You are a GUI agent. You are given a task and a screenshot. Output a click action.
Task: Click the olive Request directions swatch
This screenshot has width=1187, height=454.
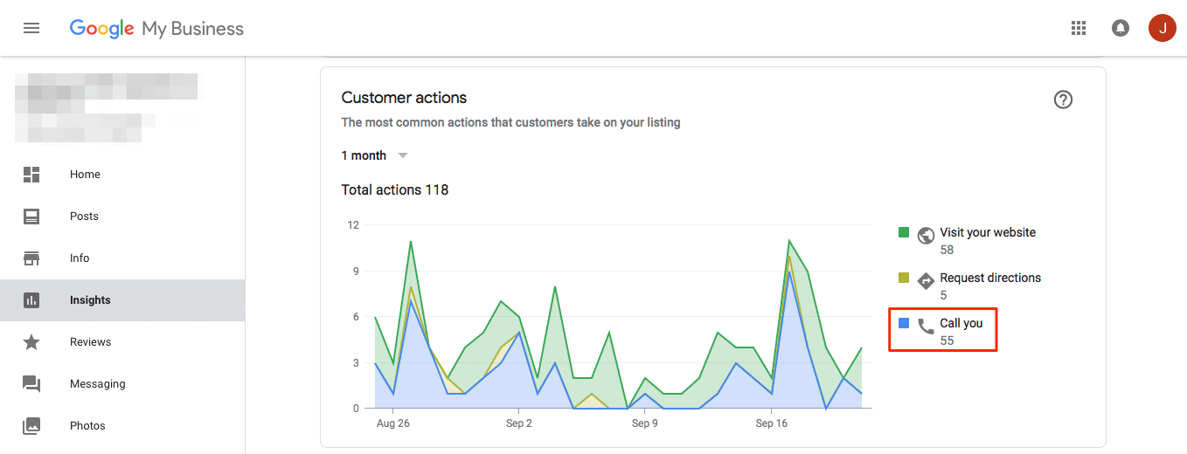(x=904, y=278)
